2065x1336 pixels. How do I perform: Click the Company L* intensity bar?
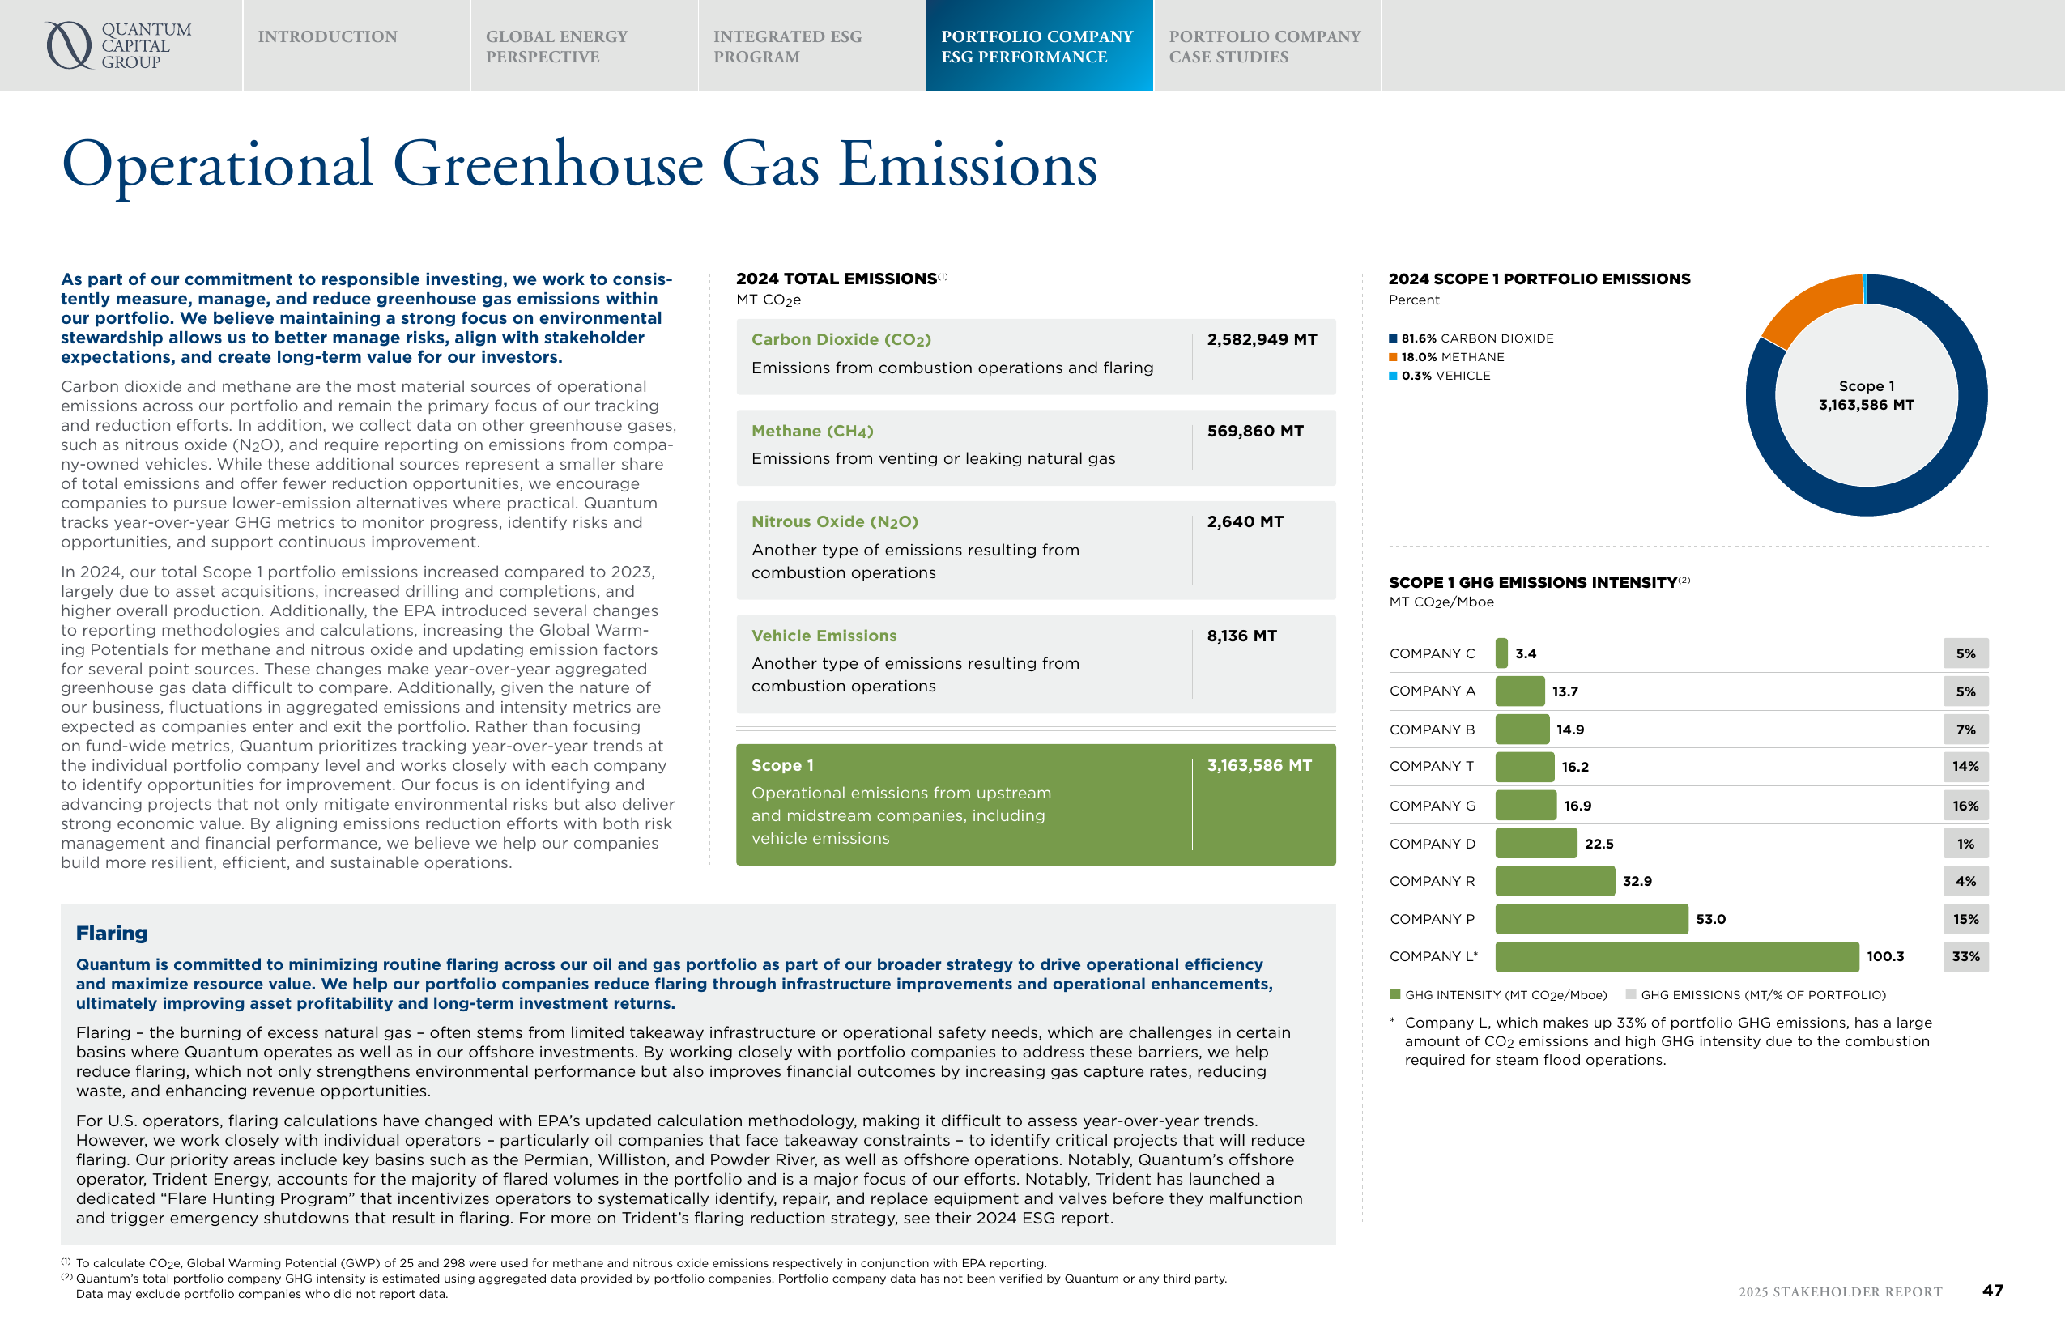pyautogui.click(x=1676, y=957)
